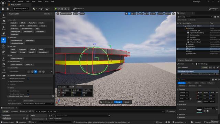Open the Help menu
The width and height of the screenshot is (220, 124).
click(53, 1)
